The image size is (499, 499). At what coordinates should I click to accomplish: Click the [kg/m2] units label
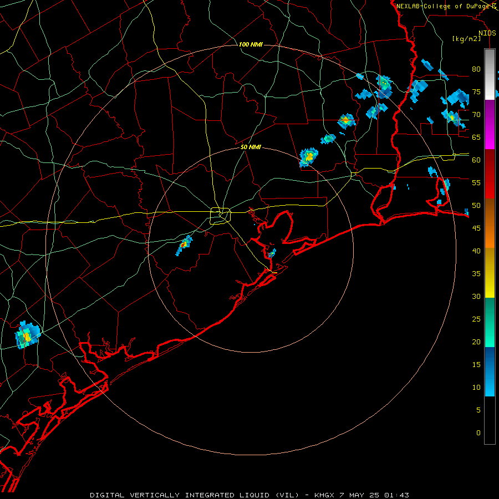[466, 39]
